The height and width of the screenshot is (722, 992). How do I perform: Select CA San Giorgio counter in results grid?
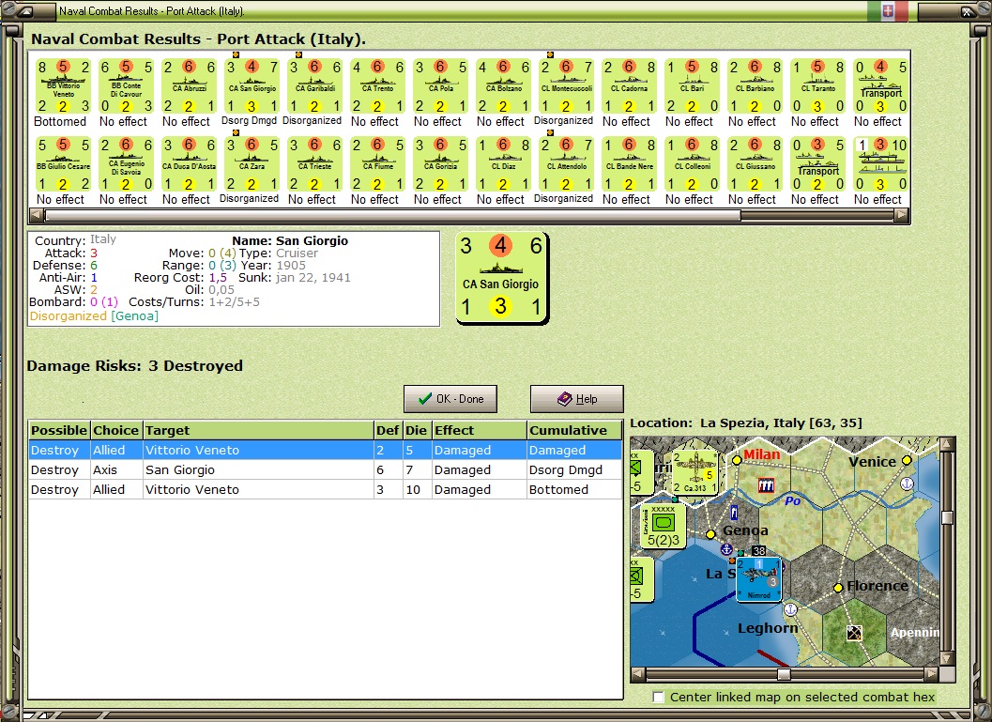[x=252, y=86]
